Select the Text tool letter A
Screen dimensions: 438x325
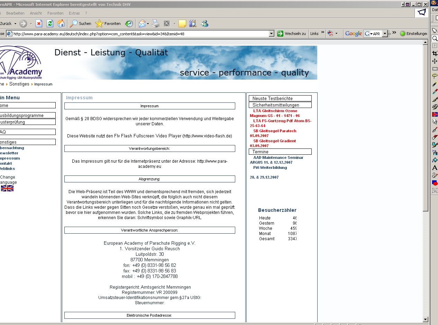click(435, 168)
